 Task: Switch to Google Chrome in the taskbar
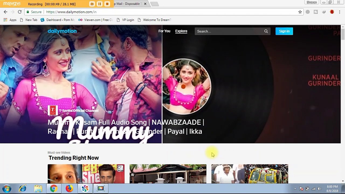coord(54,189)
